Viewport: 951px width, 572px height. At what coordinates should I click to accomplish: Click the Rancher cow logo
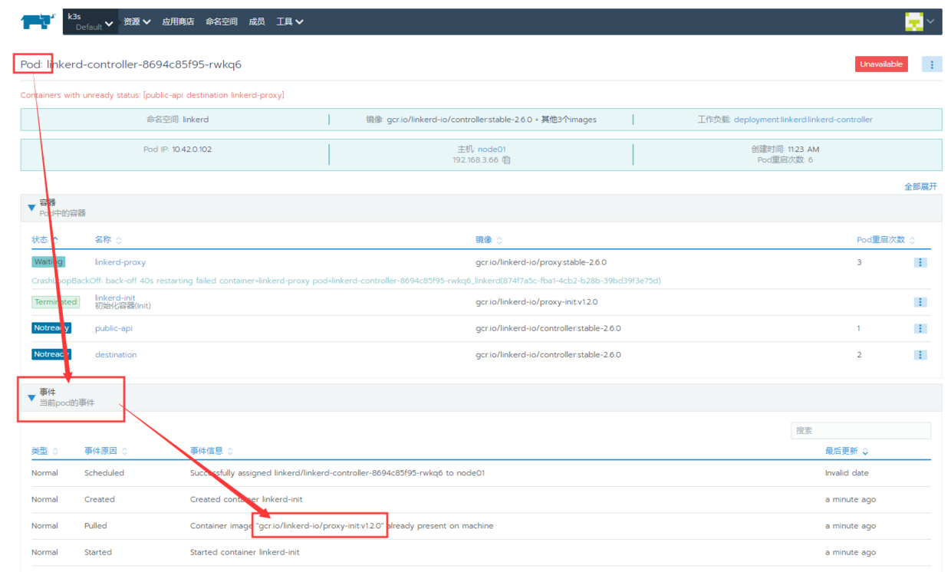coord(37,21)
